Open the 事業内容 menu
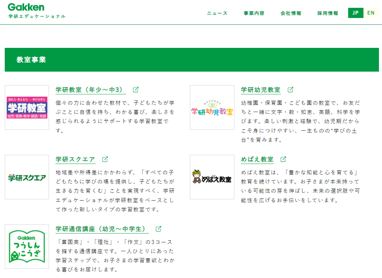 254,13
